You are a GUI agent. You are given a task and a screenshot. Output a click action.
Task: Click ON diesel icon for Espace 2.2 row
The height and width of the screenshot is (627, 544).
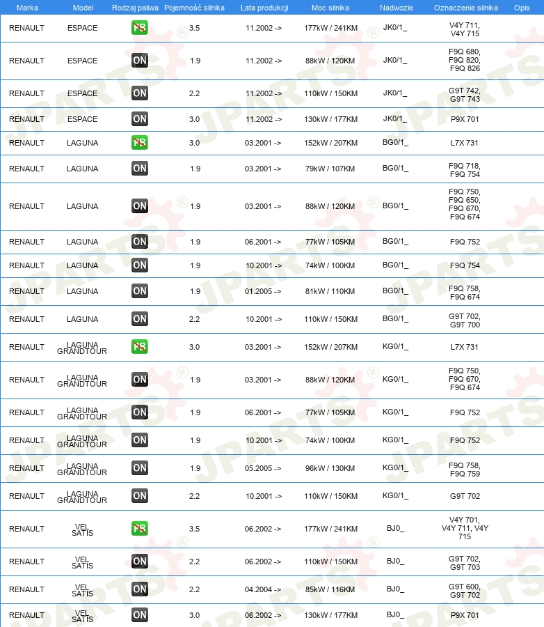139,93
